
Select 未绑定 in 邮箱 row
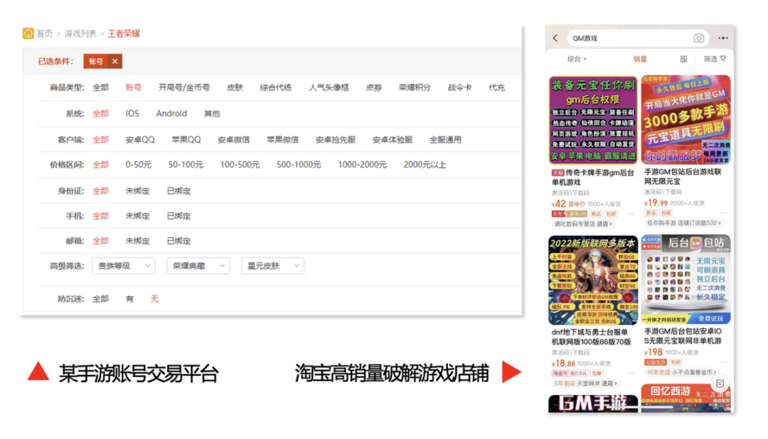[x=138, y=241]
